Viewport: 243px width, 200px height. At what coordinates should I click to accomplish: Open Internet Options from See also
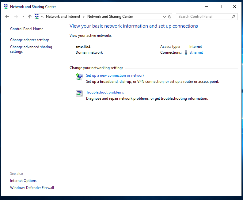pos(23,181)
